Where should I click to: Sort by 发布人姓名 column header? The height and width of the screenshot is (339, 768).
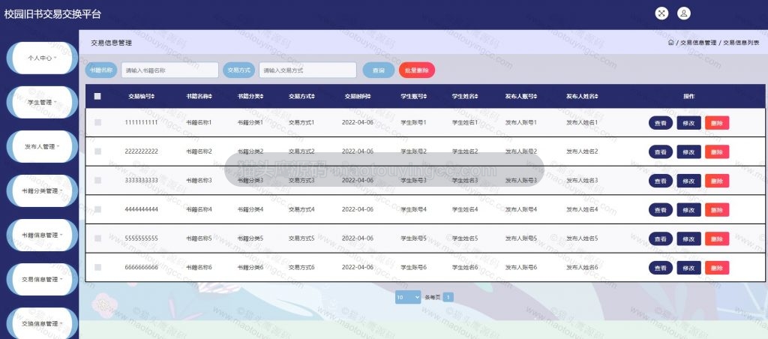tap(582, 97)
